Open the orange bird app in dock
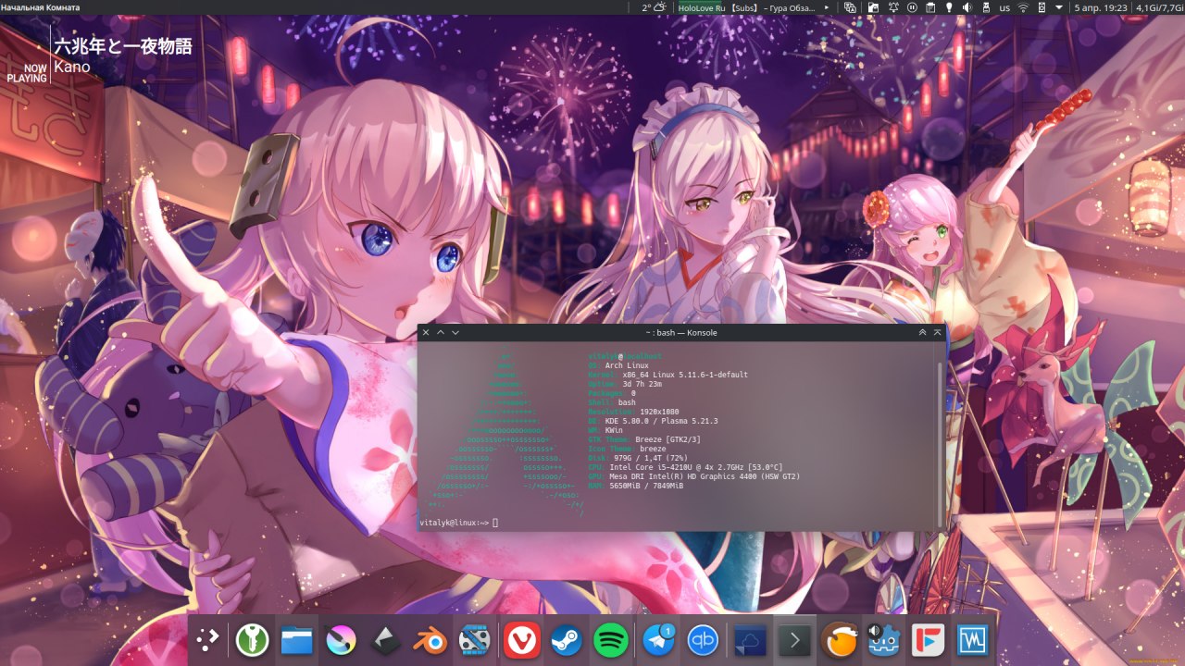The image size is (1185, 666). click(840, 640)
